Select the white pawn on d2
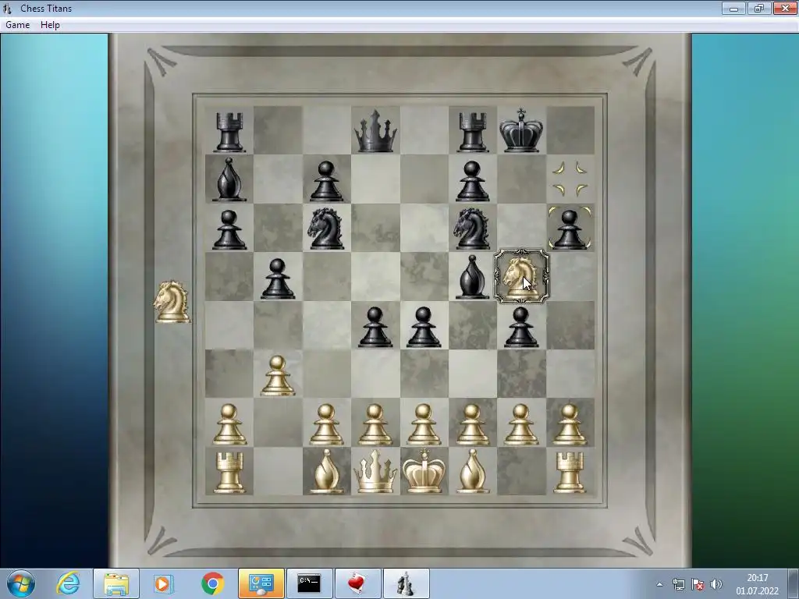 point(375,424)
